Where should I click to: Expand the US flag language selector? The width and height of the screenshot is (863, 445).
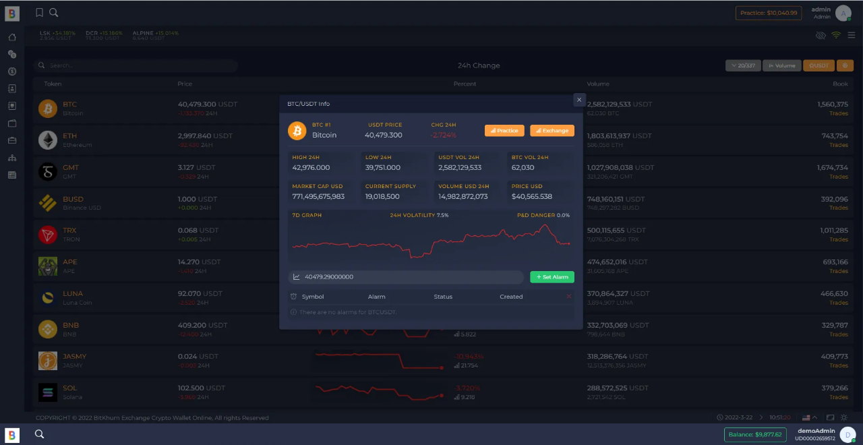tap(809, 418)
